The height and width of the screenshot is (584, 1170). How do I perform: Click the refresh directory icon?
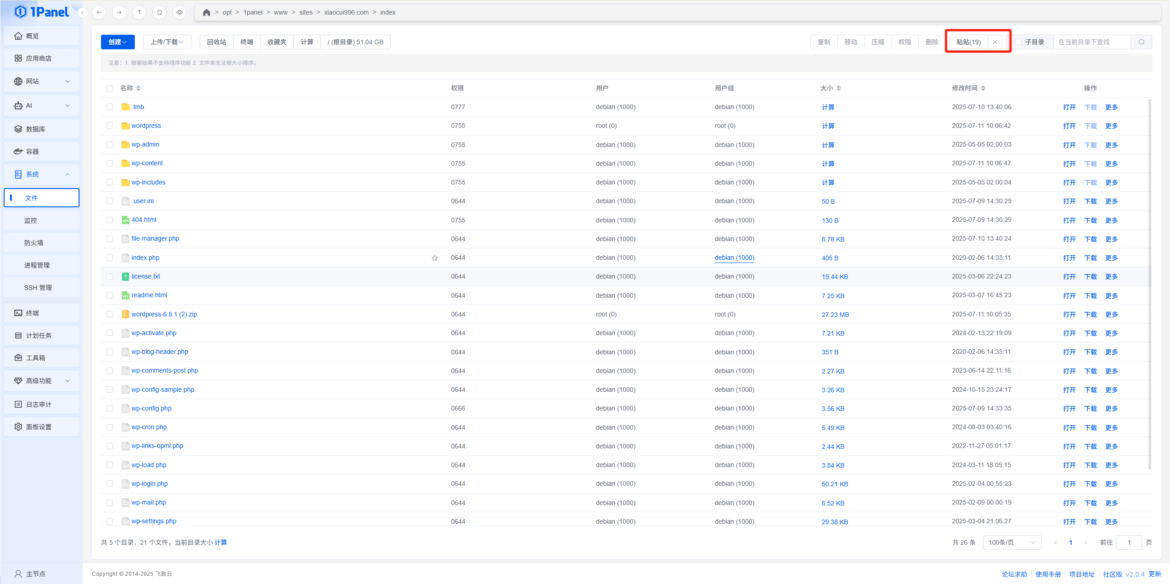click(x=160, y=12)
